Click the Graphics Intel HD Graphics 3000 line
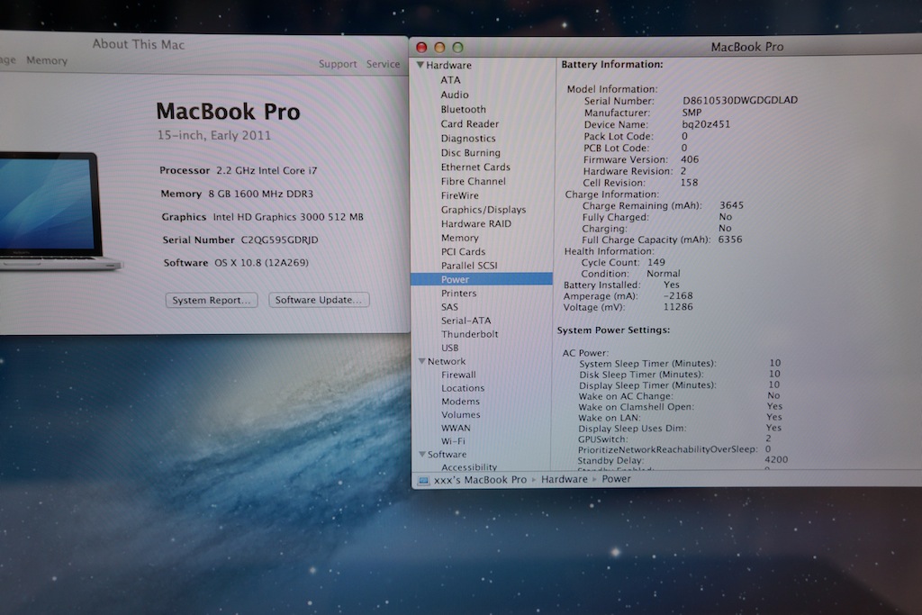Screen dimensions: 922x615 [262, 217]
